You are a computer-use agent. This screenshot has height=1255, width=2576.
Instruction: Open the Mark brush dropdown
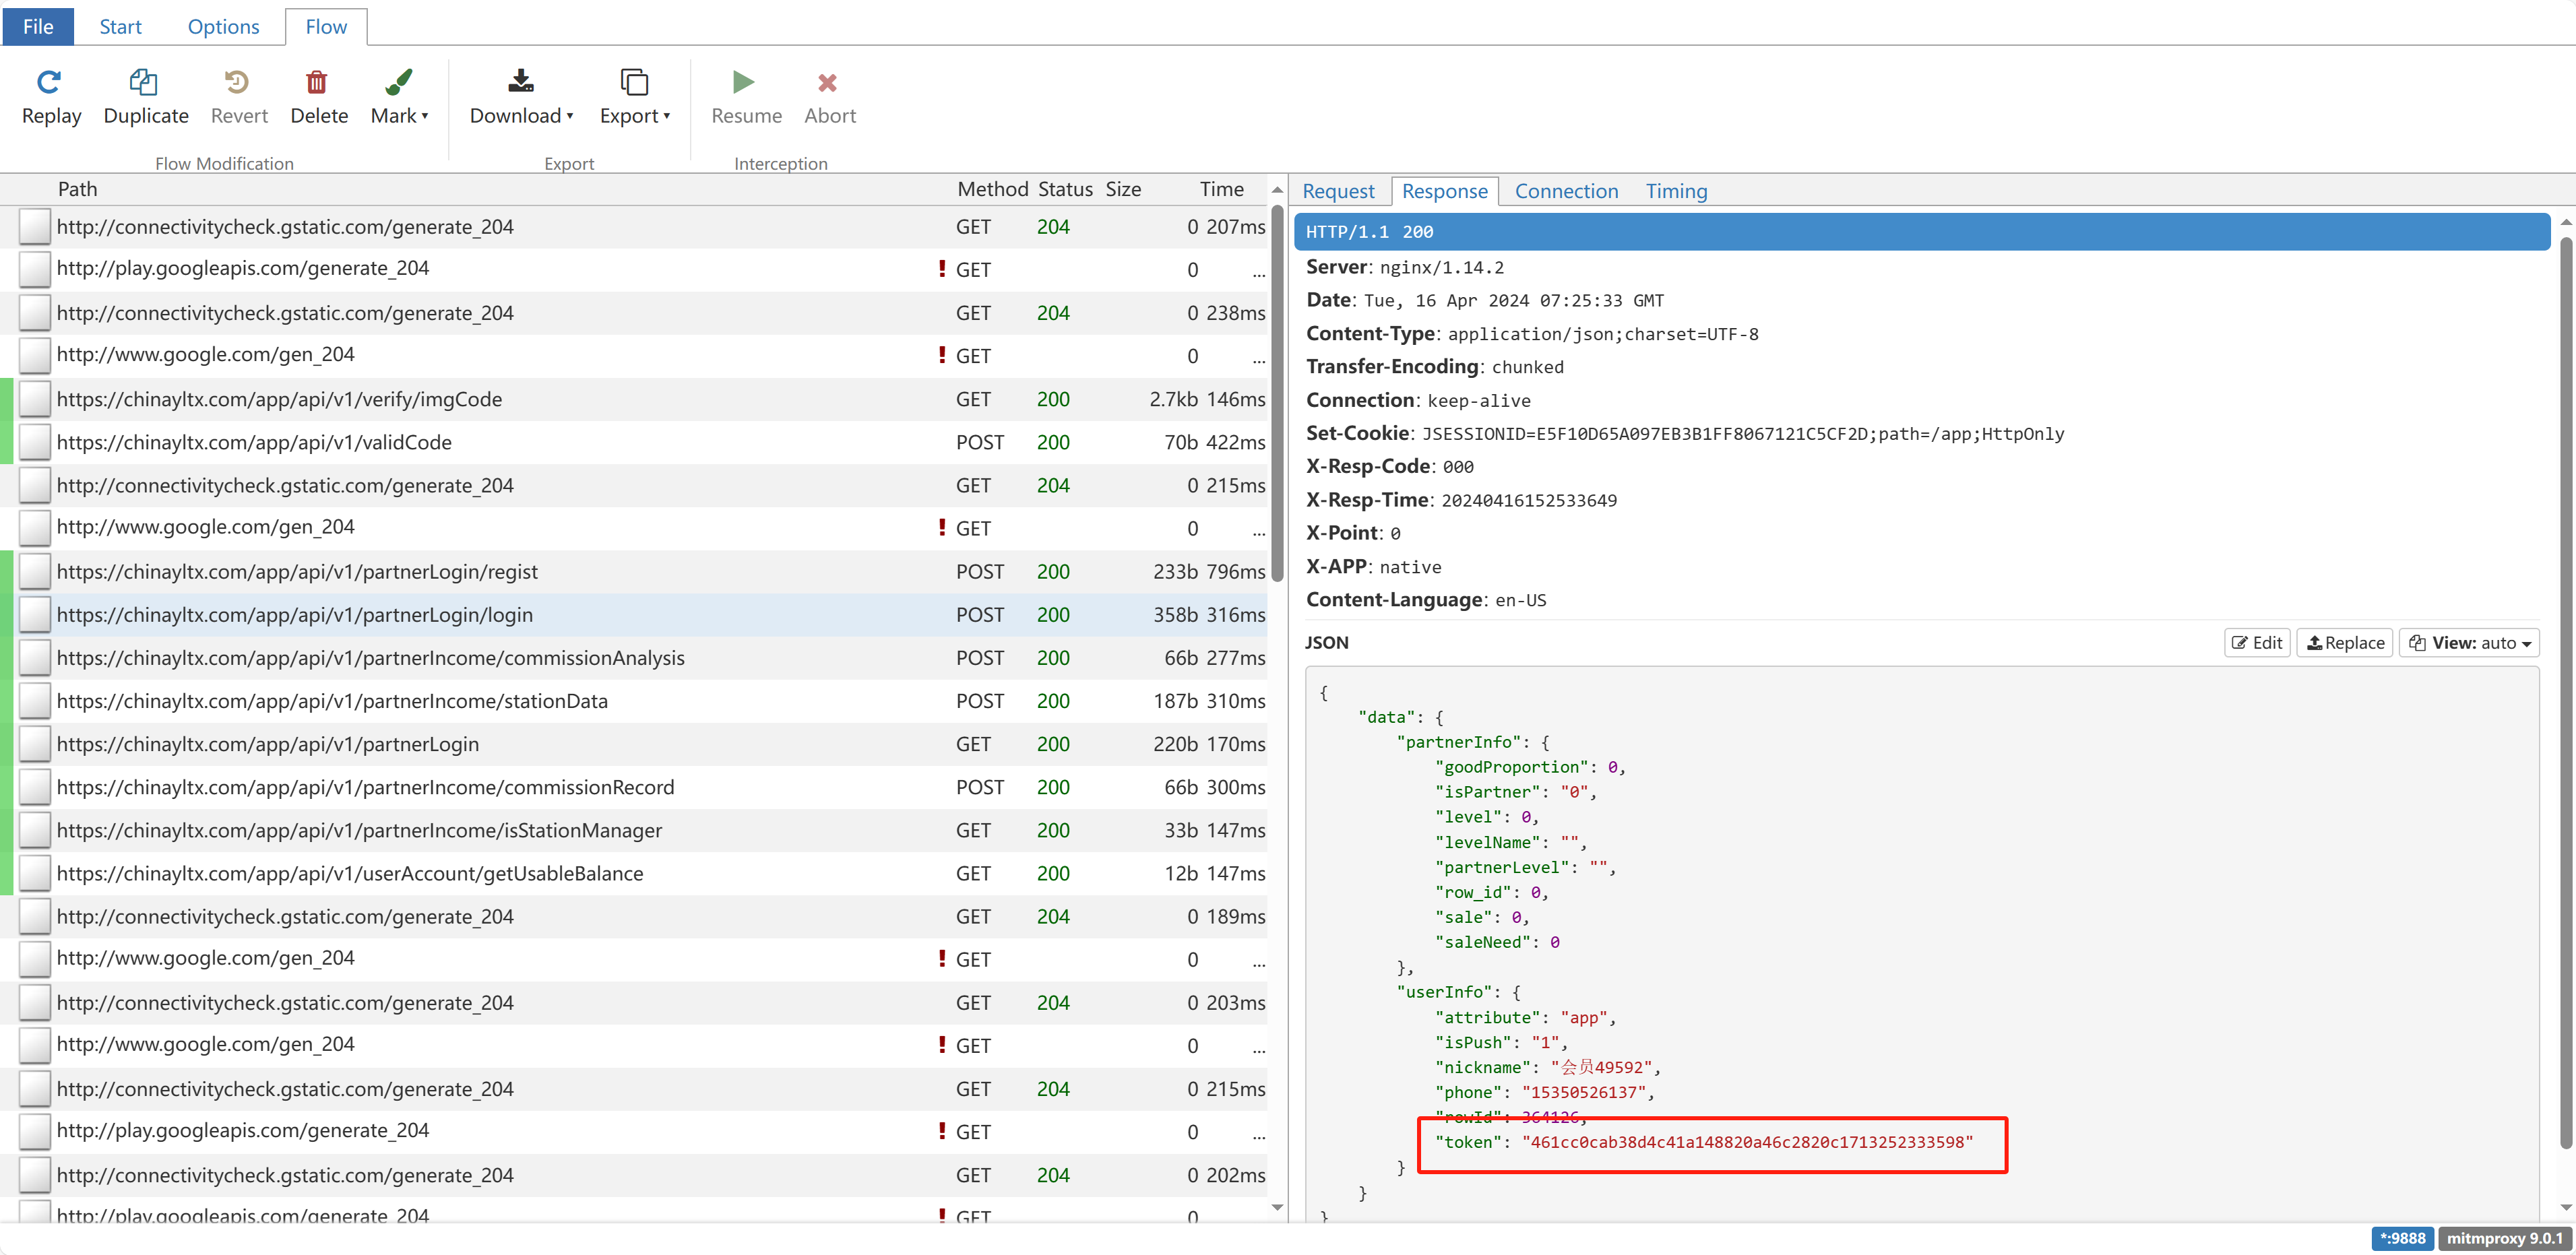[x=399, y=97]
